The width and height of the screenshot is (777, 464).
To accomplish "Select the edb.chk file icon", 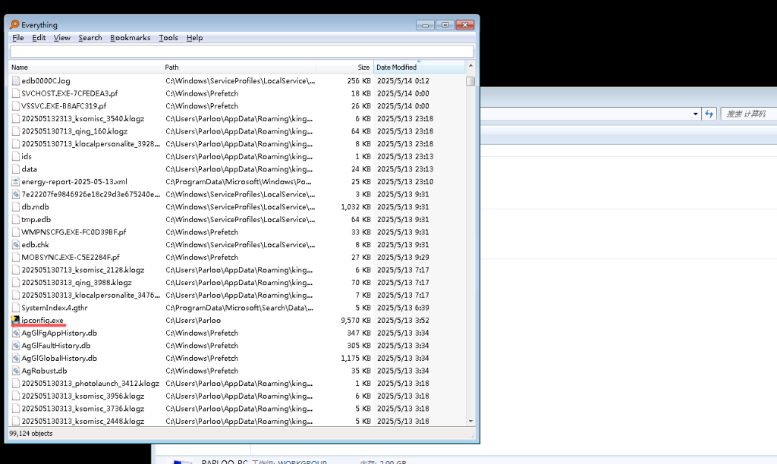I will click(15, 245).
